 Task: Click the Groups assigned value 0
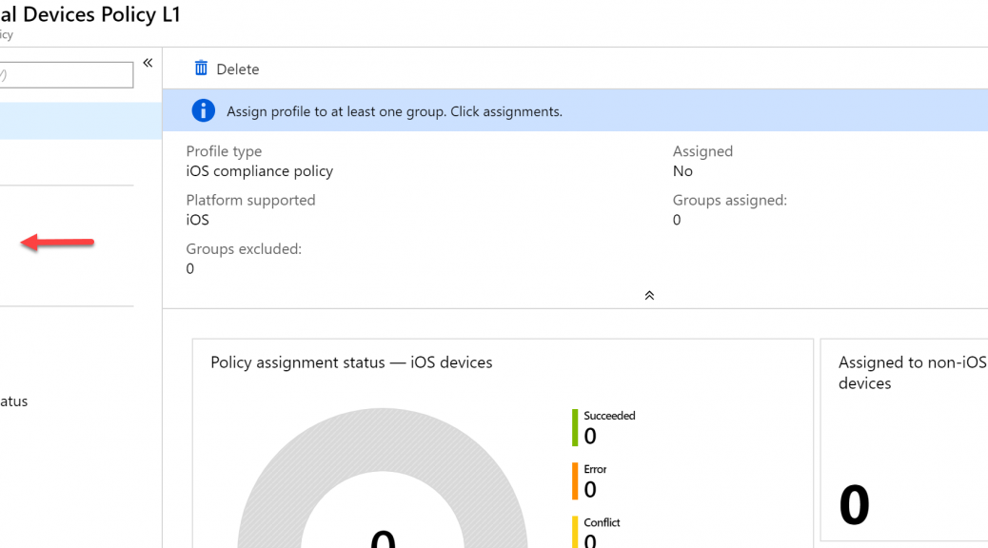(677, 220)
